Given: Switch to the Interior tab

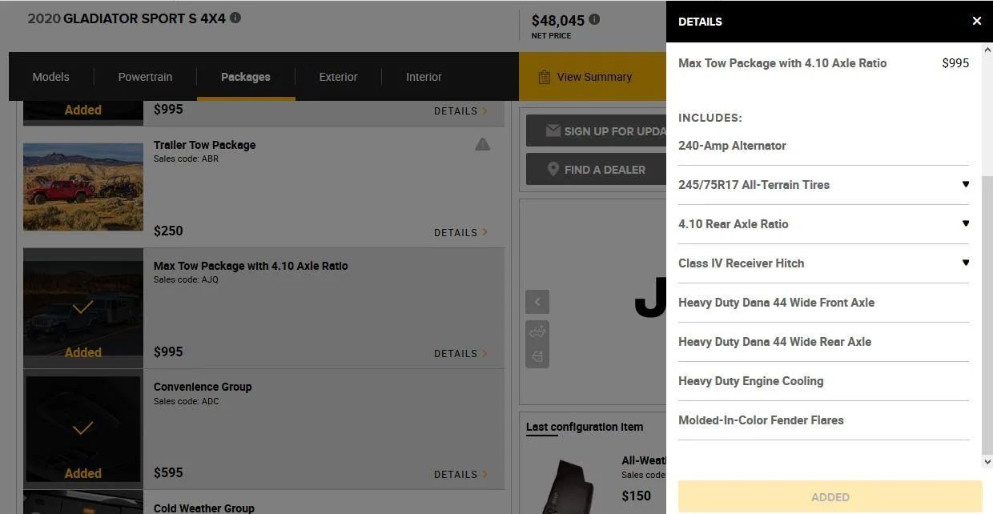Looking at the screenshot, I should pos(424,77).
